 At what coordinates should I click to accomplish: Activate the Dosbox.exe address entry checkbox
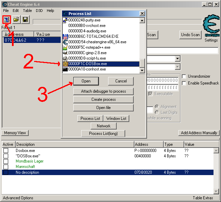6,151
